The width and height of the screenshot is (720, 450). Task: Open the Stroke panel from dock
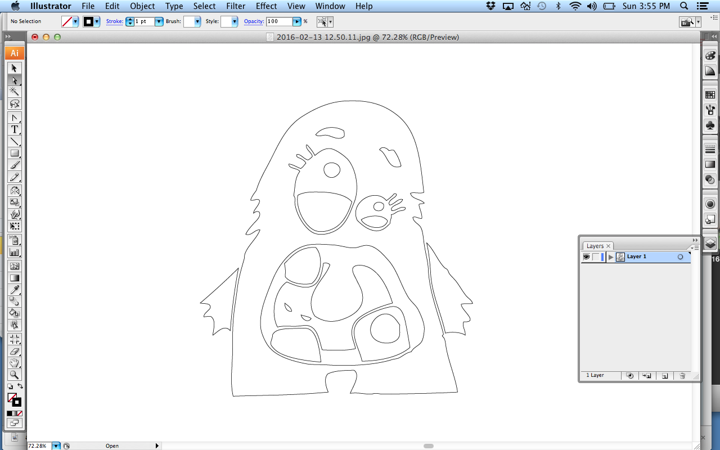click(x=710, y=149)
